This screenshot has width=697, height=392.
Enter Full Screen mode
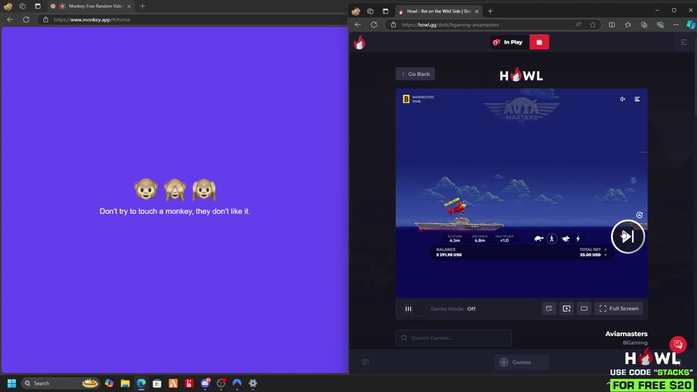pos(619,309)
